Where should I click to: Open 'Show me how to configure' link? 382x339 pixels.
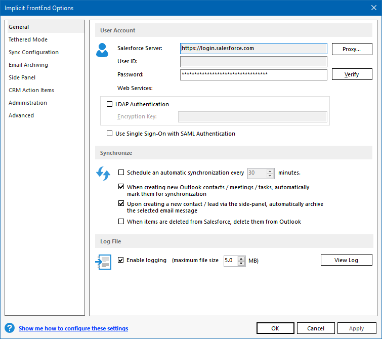73,328
